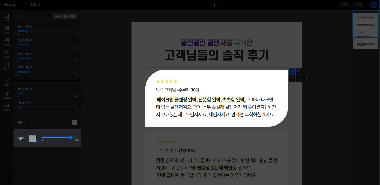Click the 좌측 여백 slider track
The image size is (380, 185).
point(47,58)
